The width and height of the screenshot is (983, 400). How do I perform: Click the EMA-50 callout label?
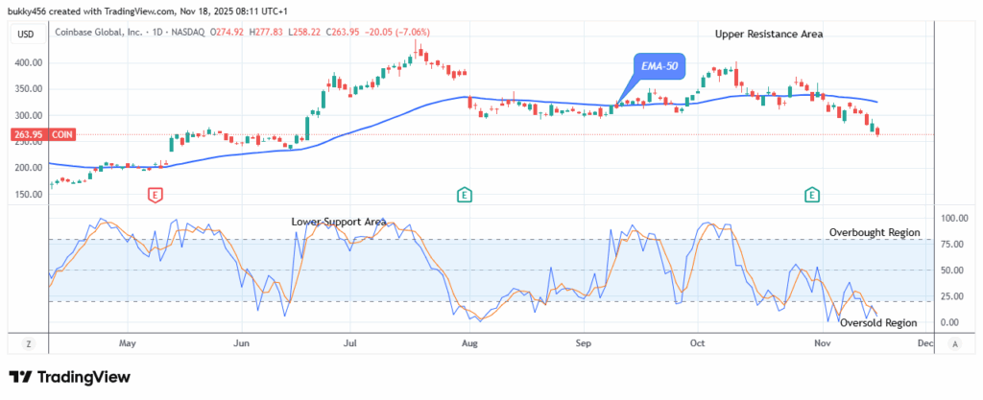pyautogui.click(x=659, y=65)
